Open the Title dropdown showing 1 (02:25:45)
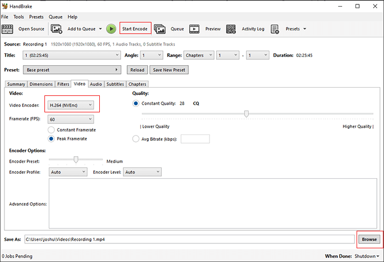384x262 pixels. (x=72, y=55)
